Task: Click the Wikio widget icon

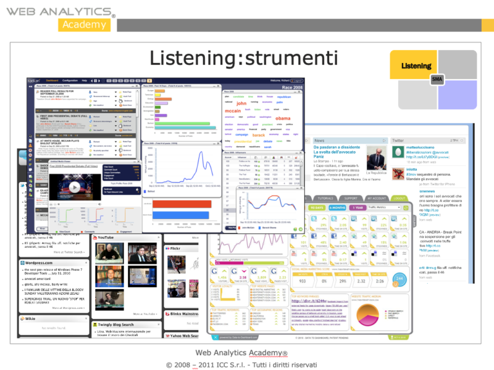Action: [22, 318]
